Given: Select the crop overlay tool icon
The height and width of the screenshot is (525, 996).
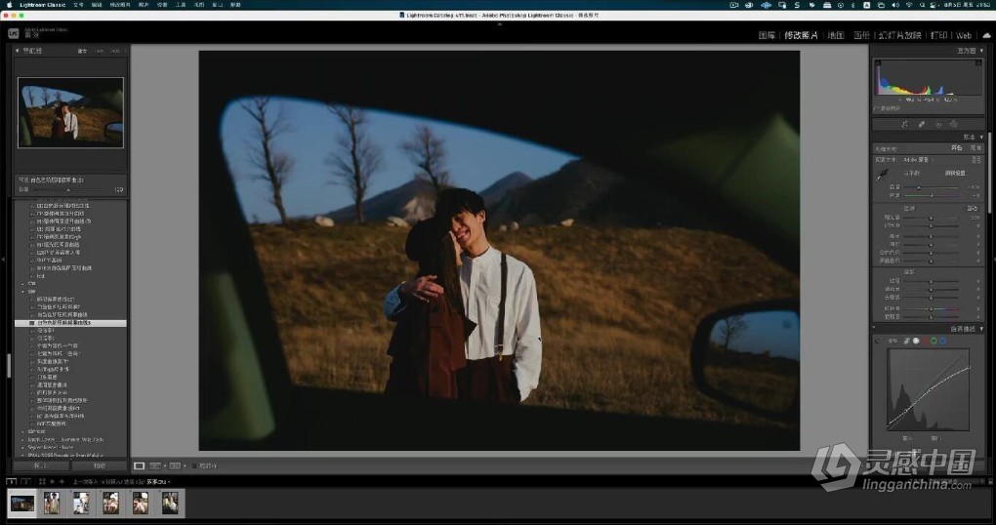Looking at the screenshot, I should (905, 124).
